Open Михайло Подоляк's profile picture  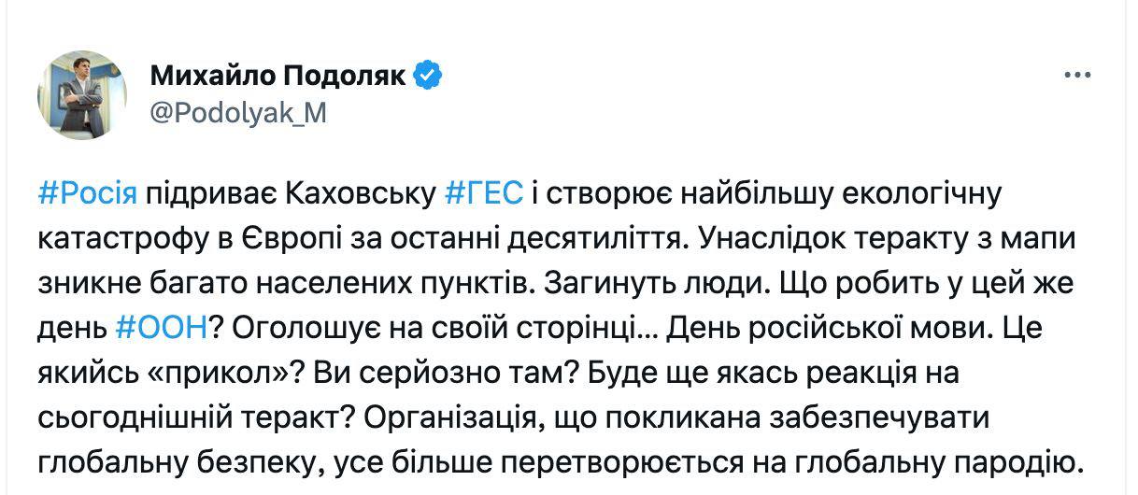point(82,94)
